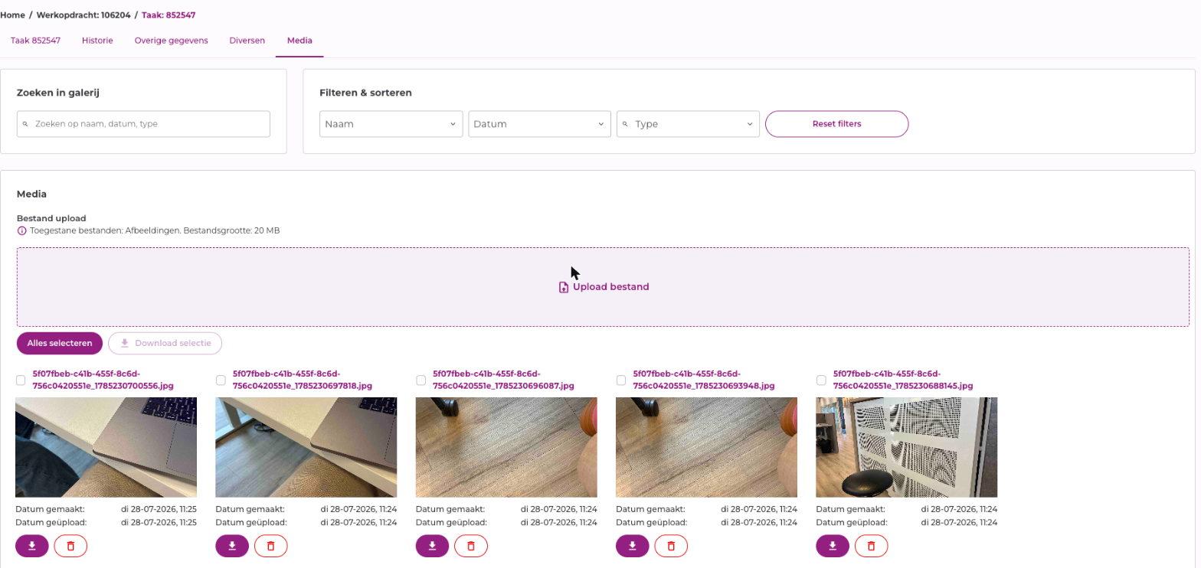1201x568 pixels.
Task: Switch to the Diversen tab
Action: 247,41
